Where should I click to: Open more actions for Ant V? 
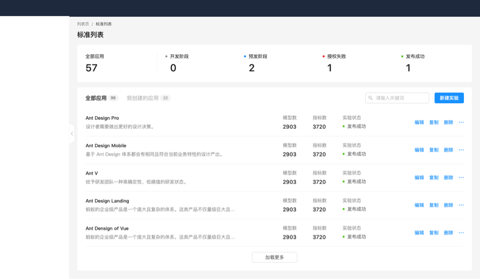tap(461, 177)
